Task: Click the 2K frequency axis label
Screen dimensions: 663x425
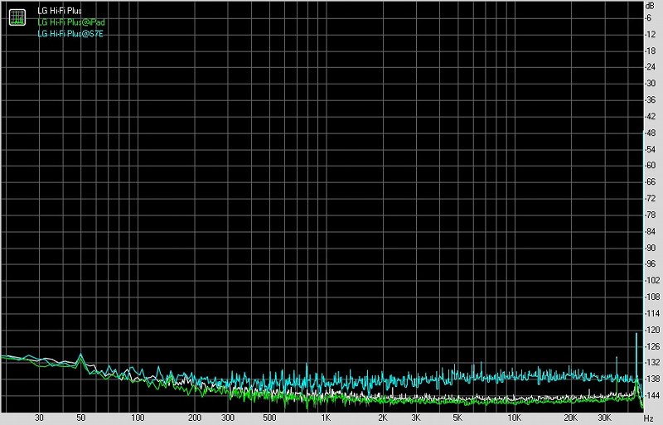Action: click(382, 418)
